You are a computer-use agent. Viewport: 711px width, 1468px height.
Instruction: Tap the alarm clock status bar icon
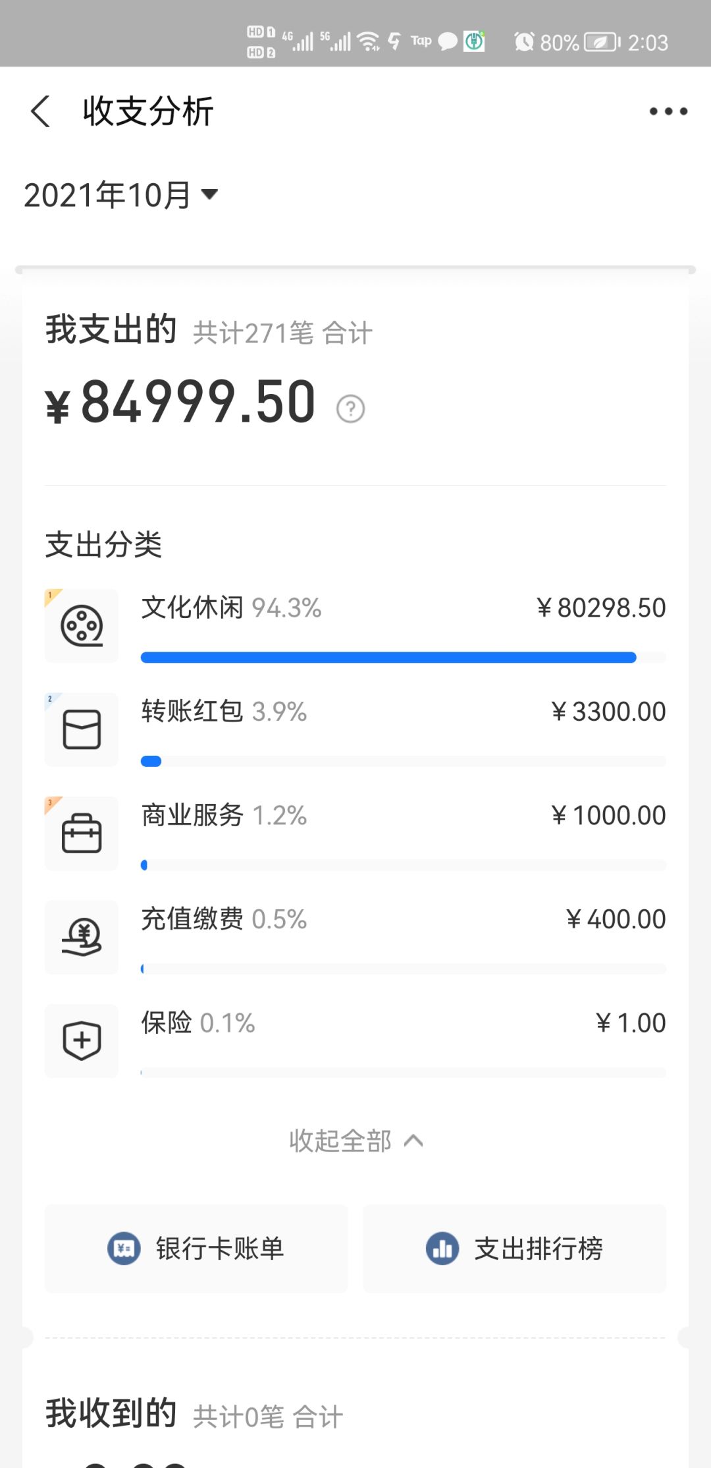pyautogui.click(x=524, y=42)
